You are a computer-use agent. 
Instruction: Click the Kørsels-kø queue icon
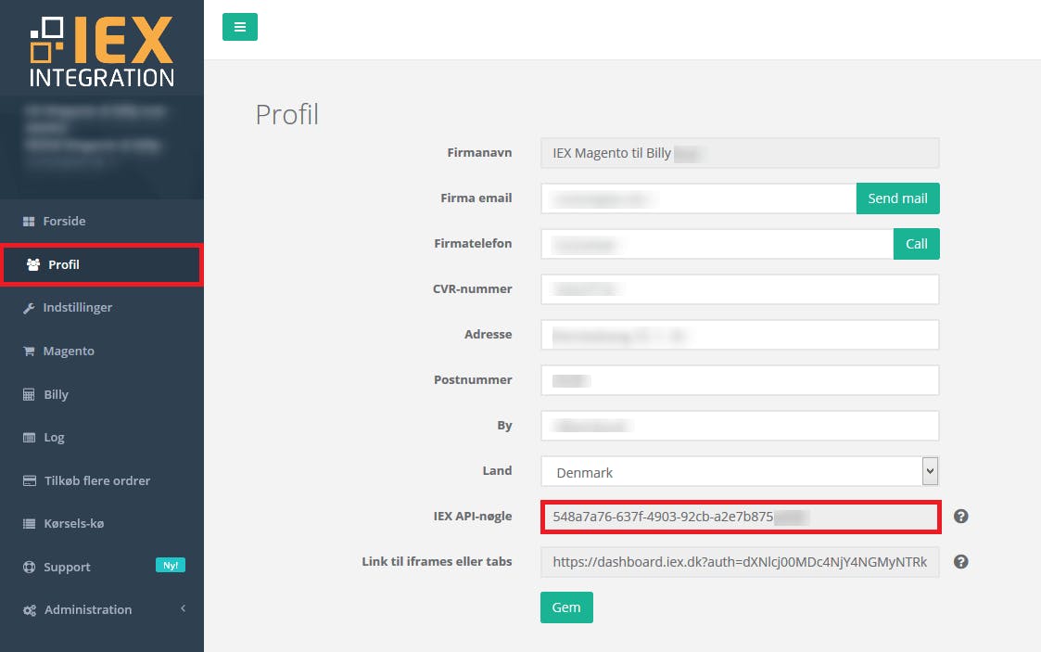[29, 524]
